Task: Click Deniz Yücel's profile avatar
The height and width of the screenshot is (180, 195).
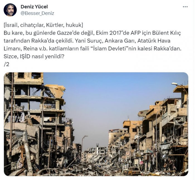Action: [10, 10]
